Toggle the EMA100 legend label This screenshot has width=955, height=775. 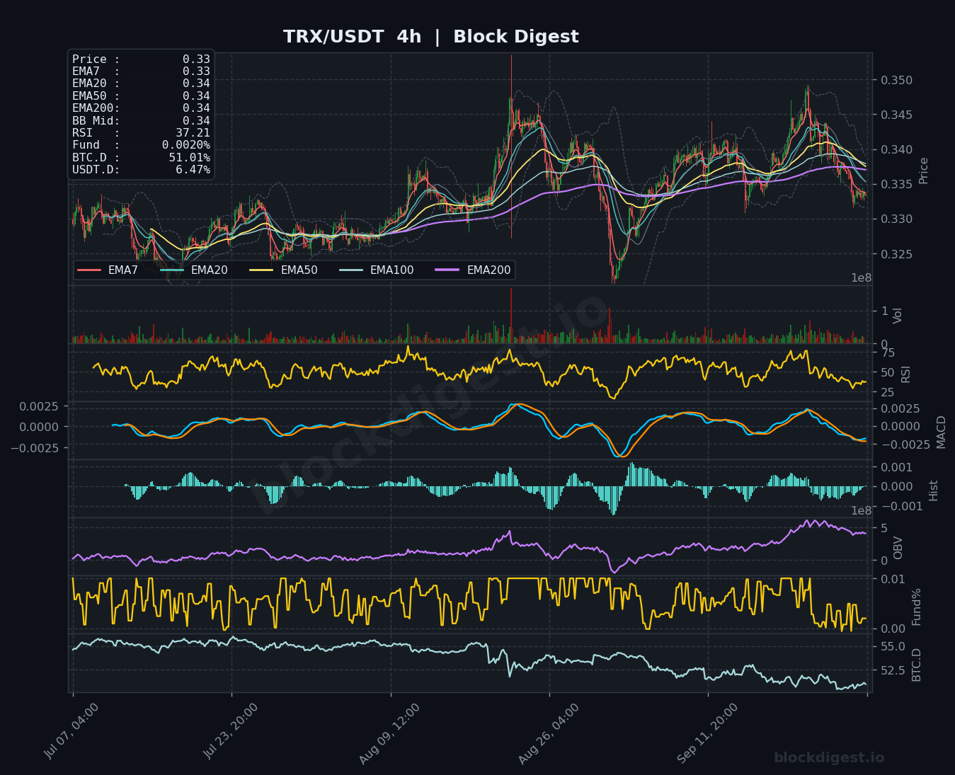(391, 270)
